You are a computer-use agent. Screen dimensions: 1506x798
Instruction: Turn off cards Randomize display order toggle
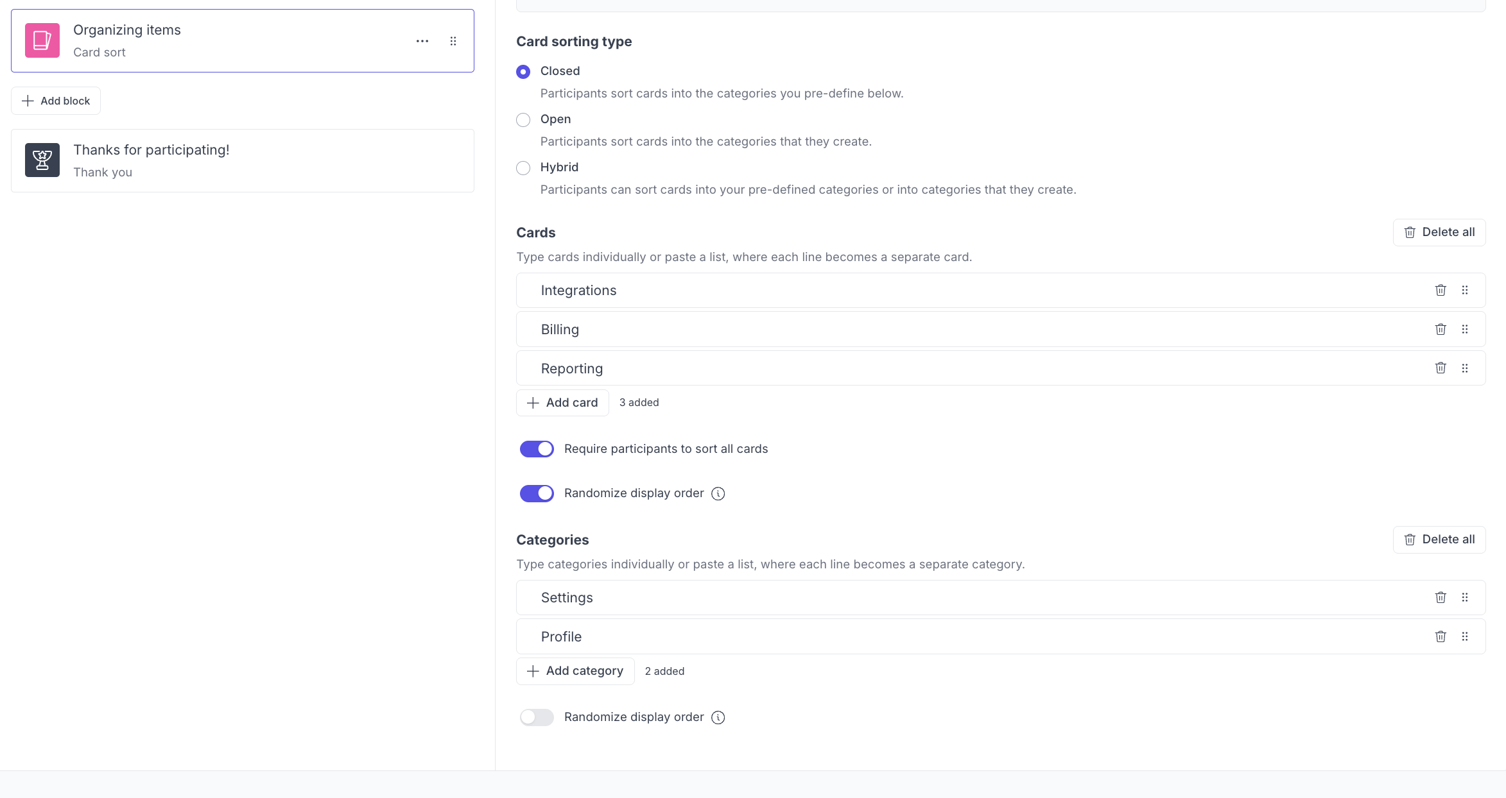coord(537,493)
